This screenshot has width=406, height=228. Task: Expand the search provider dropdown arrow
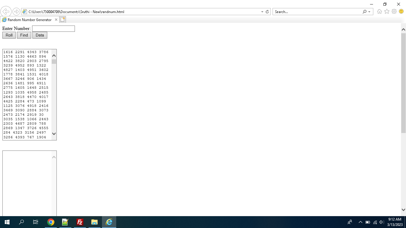coord(369,12)
